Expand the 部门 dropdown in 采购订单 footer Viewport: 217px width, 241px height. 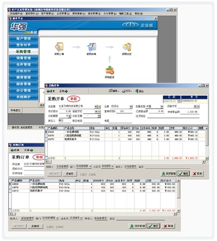(57, 218)
